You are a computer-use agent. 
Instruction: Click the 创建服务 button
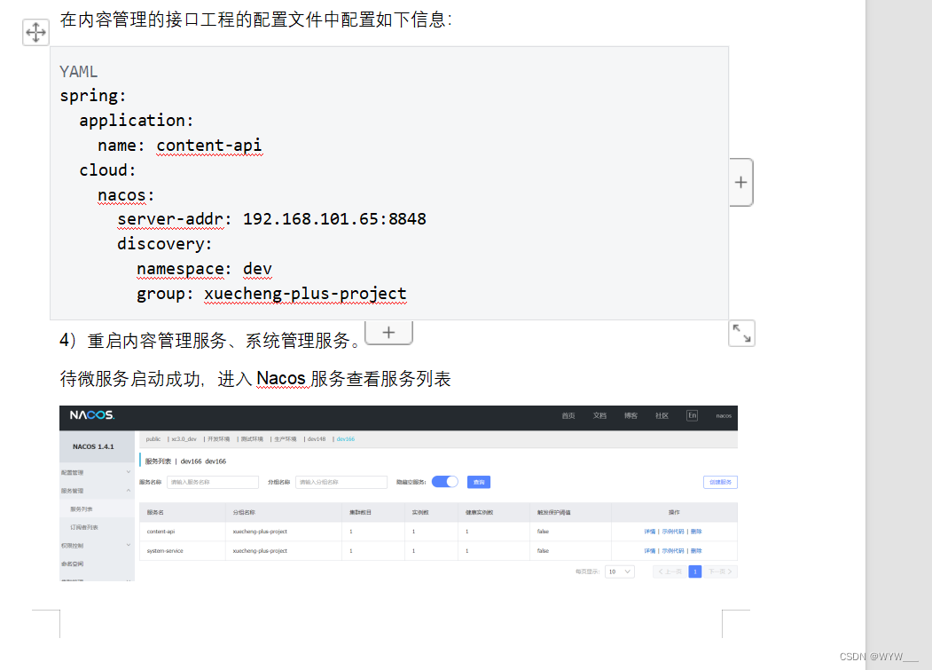tap(720, 482)
